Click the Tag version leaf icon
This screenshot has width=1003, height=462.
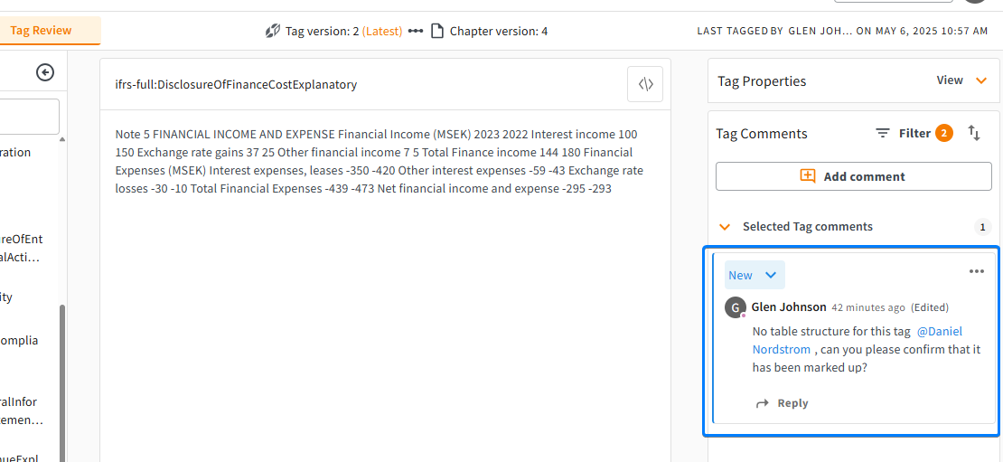(x=273, y=31)
